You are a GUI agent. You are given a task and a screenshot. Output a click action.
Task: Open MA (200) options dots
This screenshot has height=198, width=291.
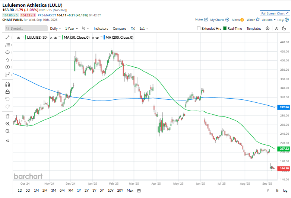click(101, 37)
